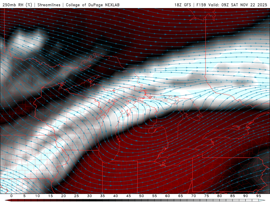Click the '30' colorbar scale label
This screenshot has width=270, height=202.
89,196
